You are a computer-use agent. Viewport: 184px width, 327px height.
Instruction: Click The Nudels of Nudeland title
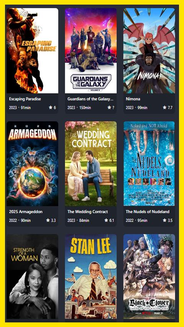coord(148,212)
